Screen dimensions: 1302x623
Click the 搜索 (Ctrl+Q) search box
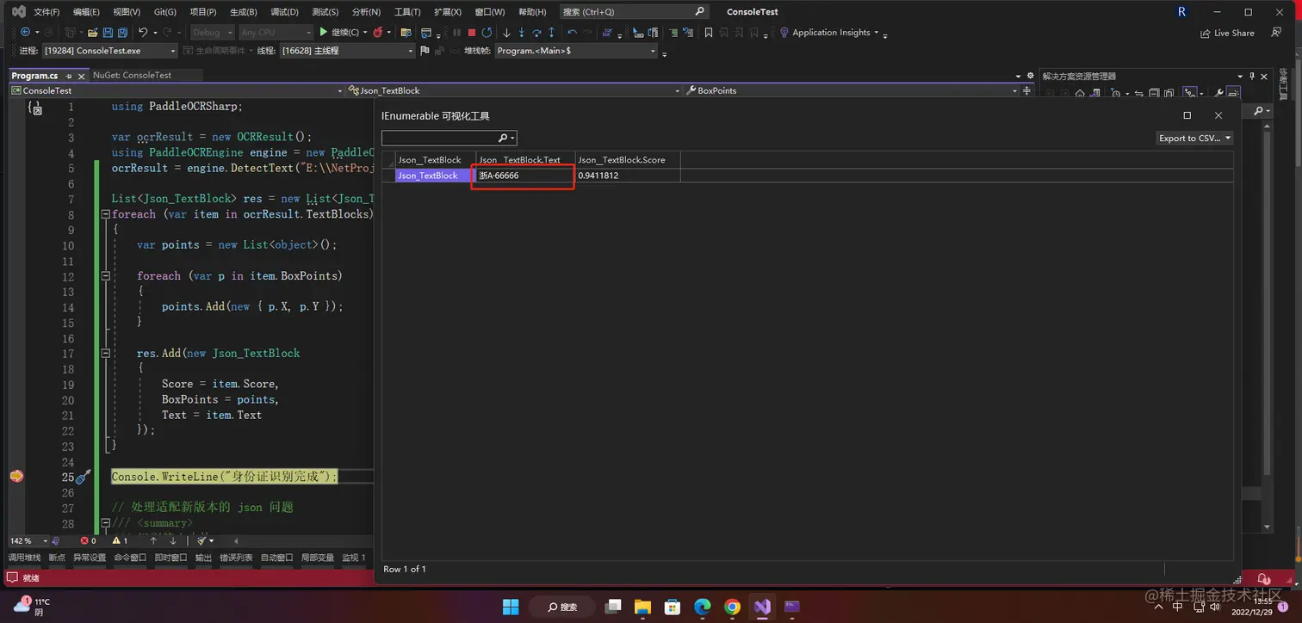634,12
